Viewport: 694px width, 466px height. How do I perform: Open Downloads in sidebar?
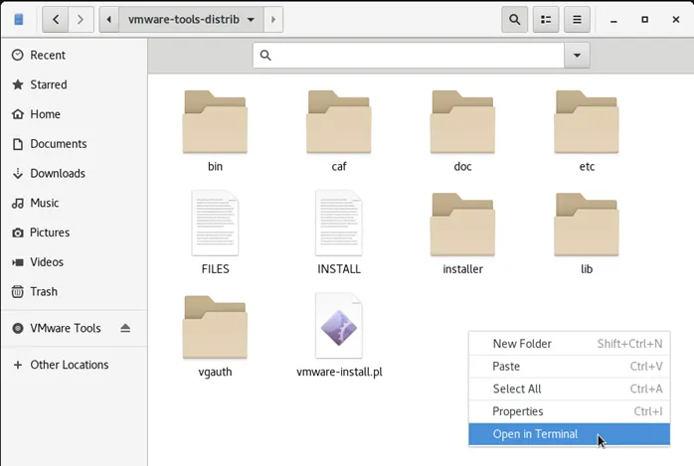pos(74,173)
